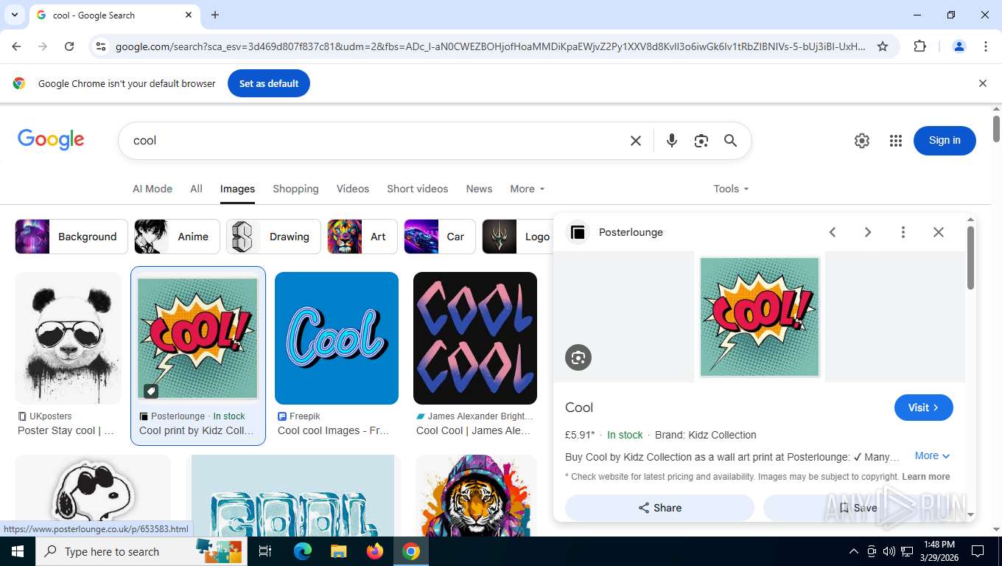The width and height of the screenshot is (1002, 566).
Task: Show previous image in preview panel
Action: (x=833, y=232)
